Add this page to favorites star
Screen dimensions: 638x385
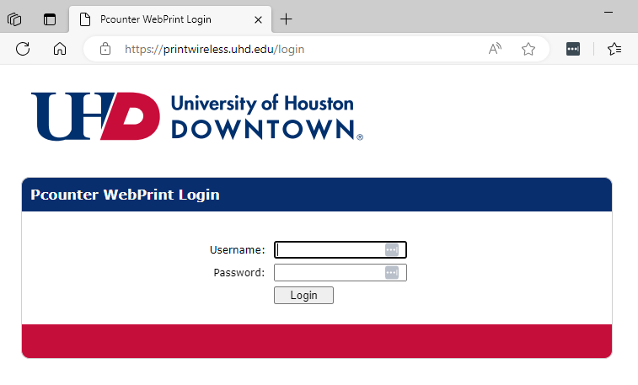pos(528,49)
